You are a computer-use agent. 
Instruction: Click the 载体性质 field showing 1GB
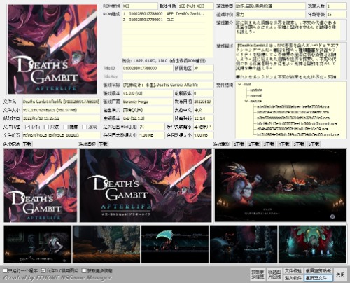point(195,6)
